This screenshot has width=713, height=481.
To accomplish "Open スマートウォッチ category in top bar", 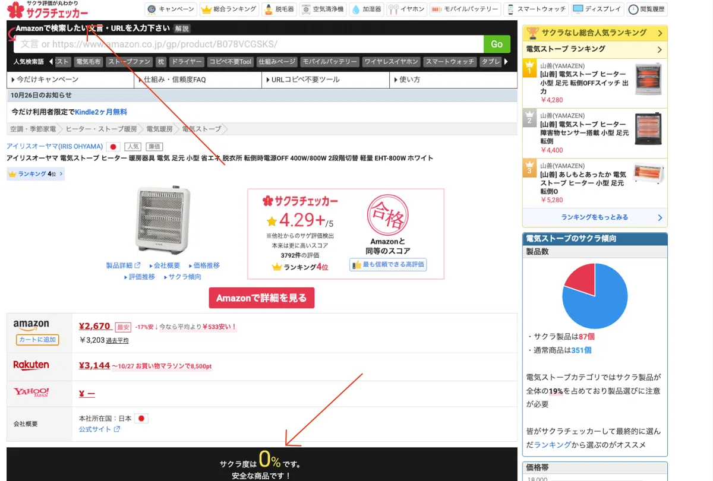I will coord(535,10).
